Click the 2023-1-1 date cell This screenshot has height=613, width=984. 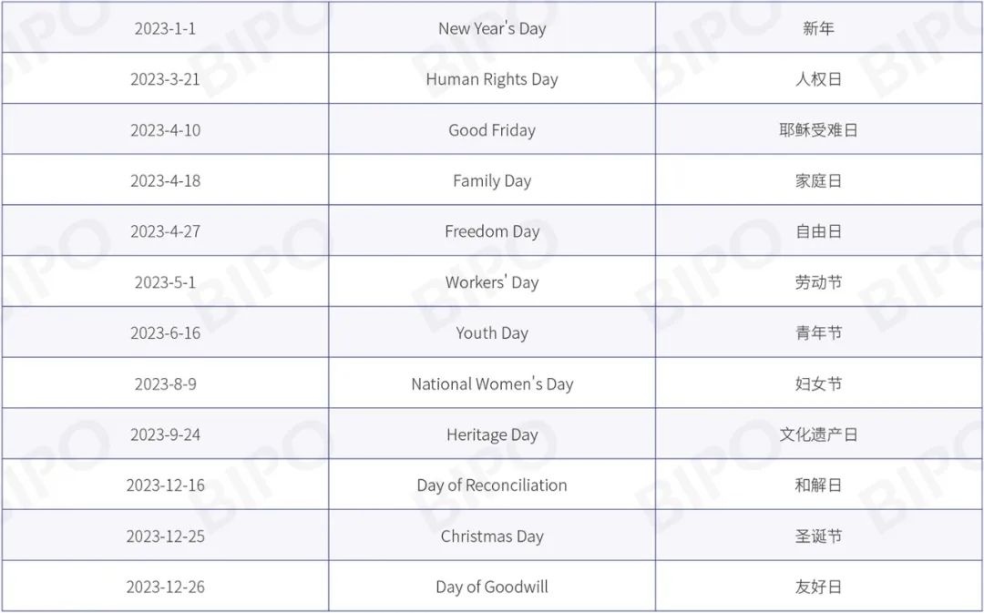click(x=165, y=28)
